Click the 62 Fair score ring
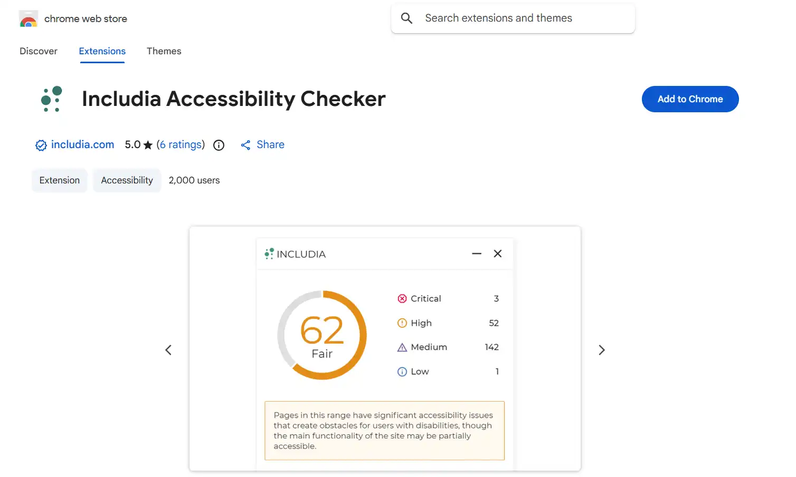This screenshot has width=796, height=477. click(323, 335)
